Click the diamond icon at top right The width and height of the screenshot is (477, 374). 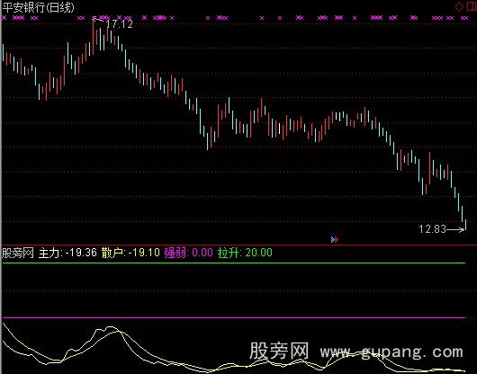click(460, 6)
